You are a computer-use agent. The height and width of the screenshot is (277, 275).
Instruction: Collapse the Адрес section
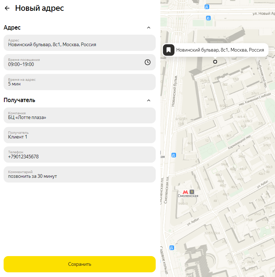[148, 27]
